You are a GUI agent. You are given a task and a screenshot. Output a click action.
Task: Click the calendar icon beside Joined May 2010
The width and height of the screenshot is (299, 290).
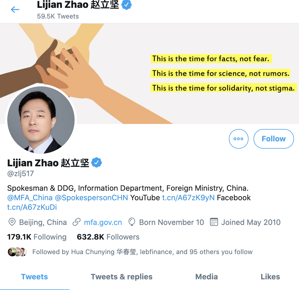click(214, 222)
